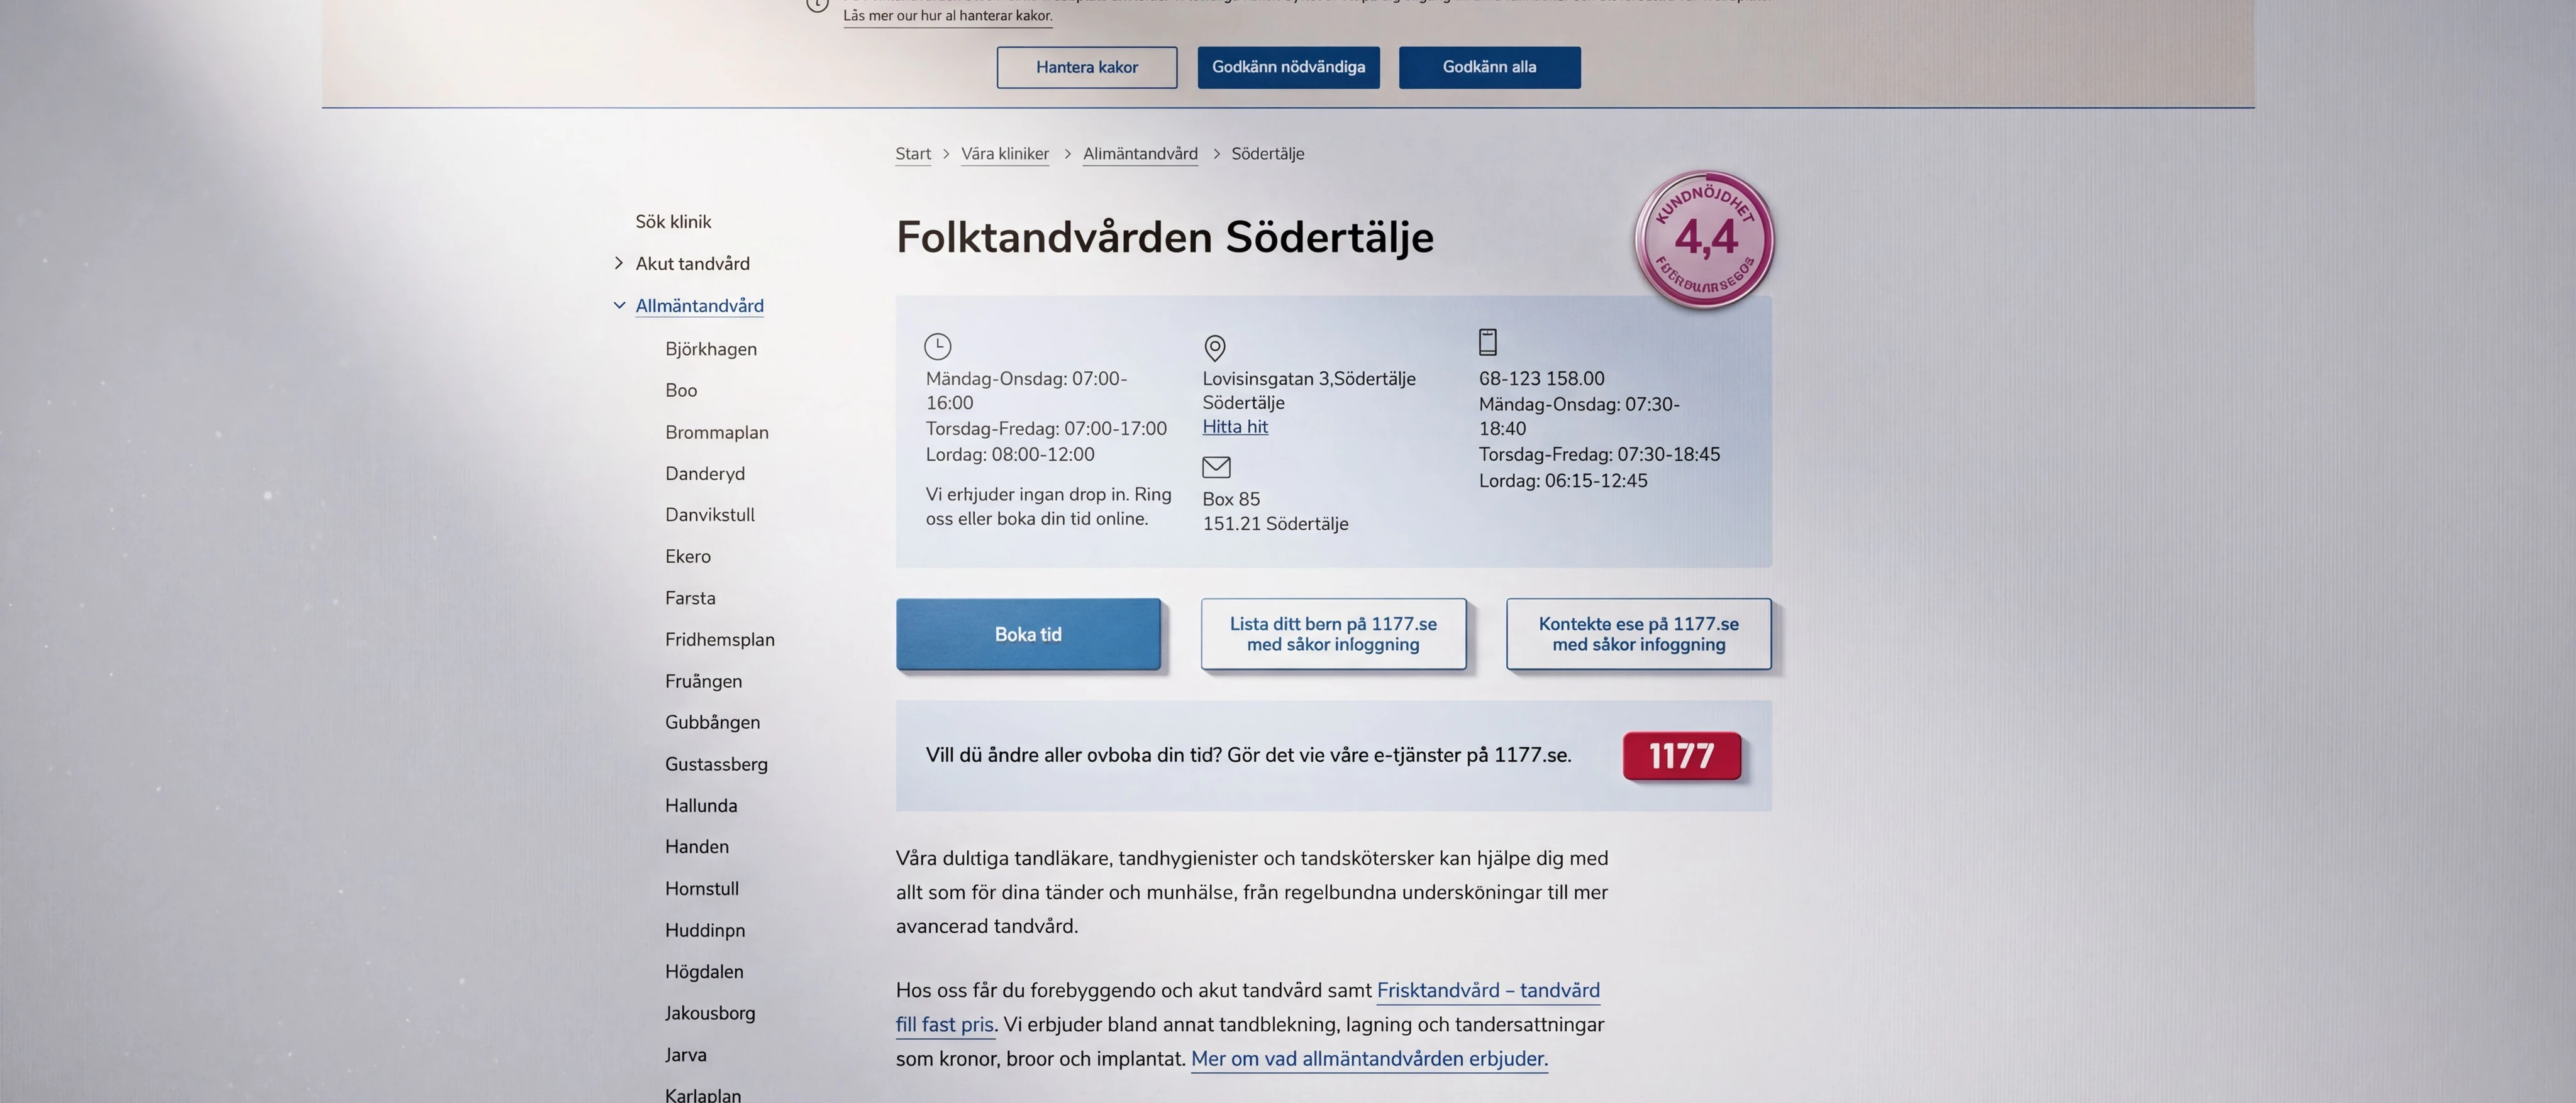2576x1103 pixels.
Task: Go to Våra kliniker breadcrumb link
Action: (1005, 154)
